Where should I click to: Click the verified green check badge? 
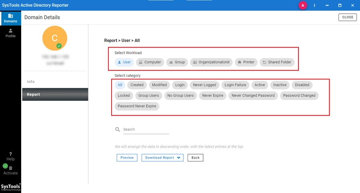point(59,46)
